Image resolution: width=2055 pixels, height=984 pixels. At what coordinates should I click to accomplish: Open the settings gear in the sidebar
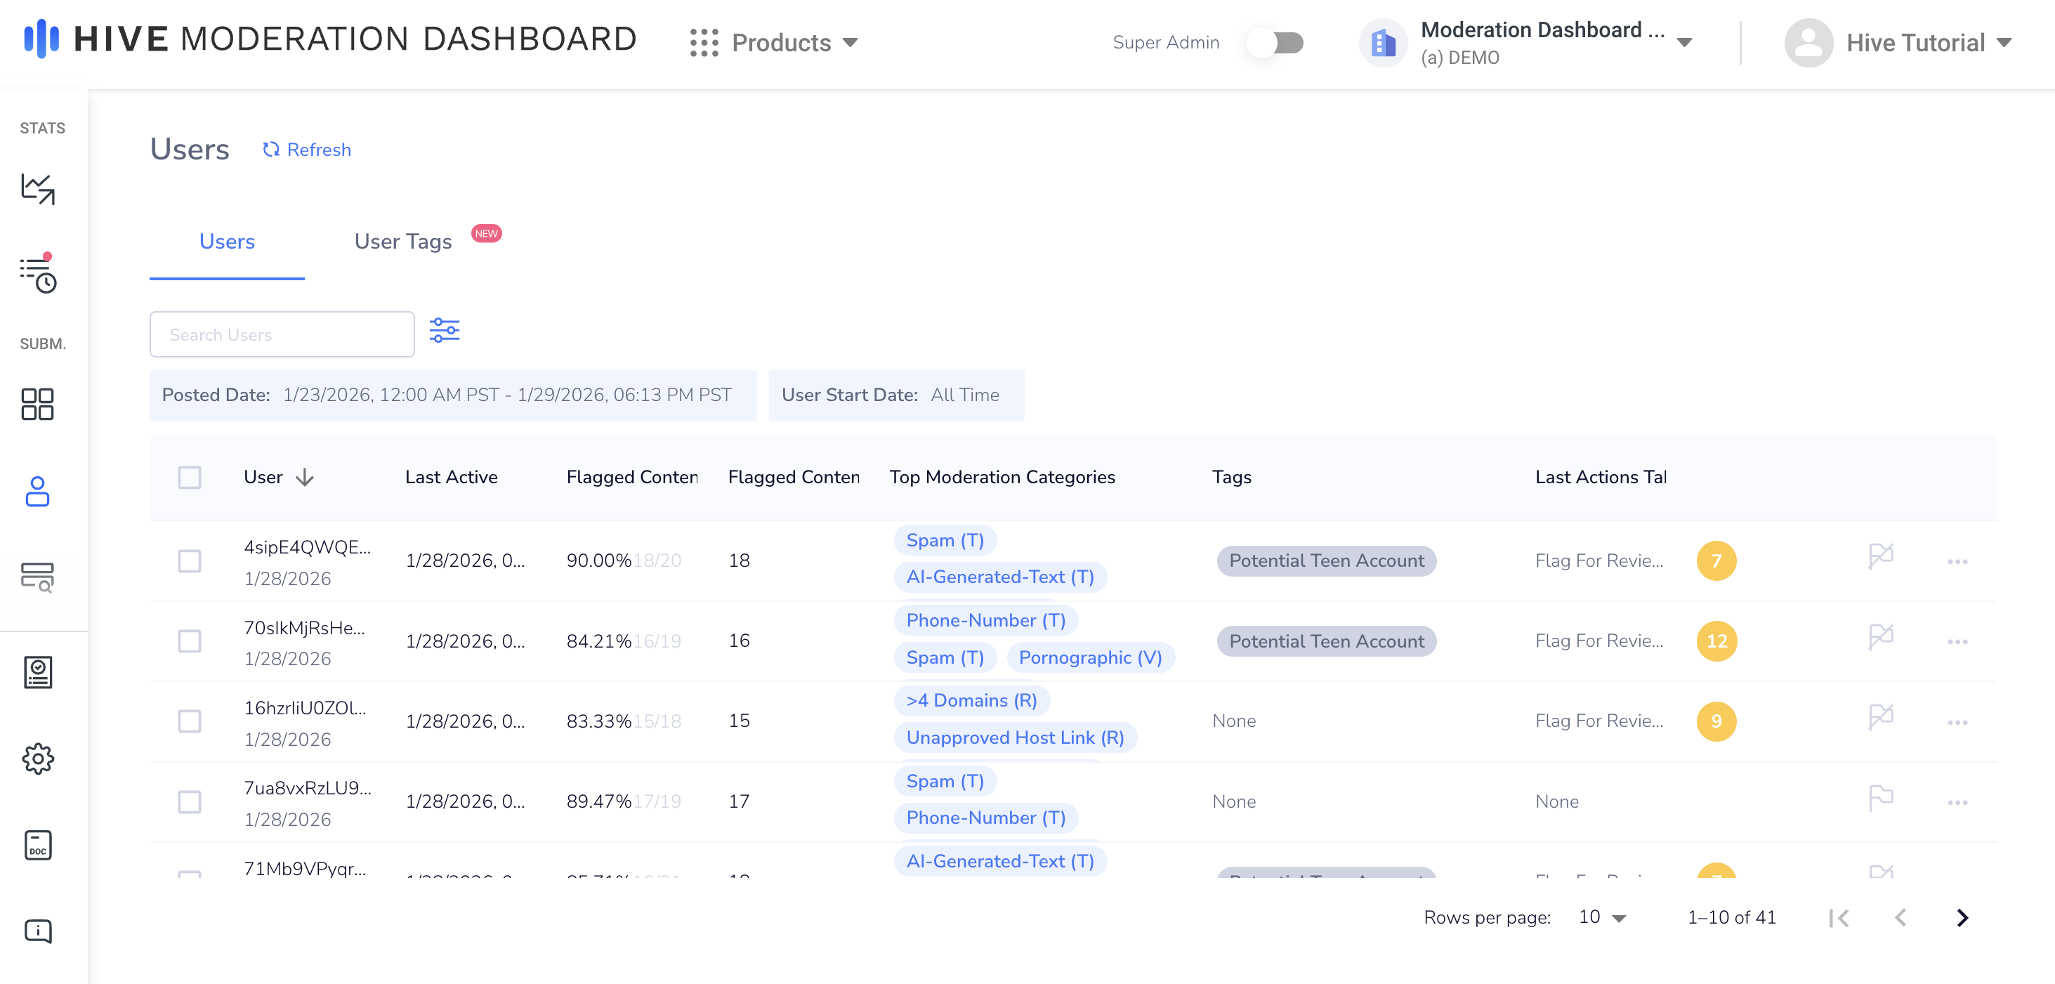point(37,758)
